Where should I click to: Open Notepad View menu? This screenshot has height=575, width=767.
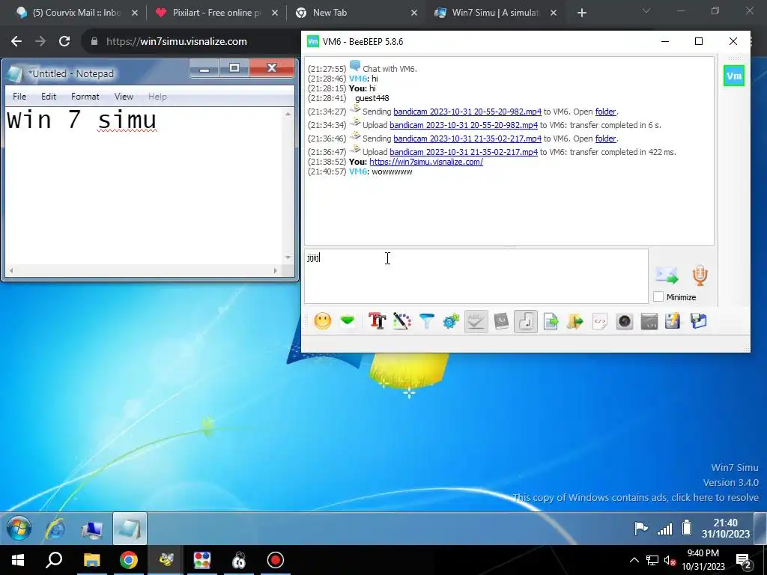124,97
